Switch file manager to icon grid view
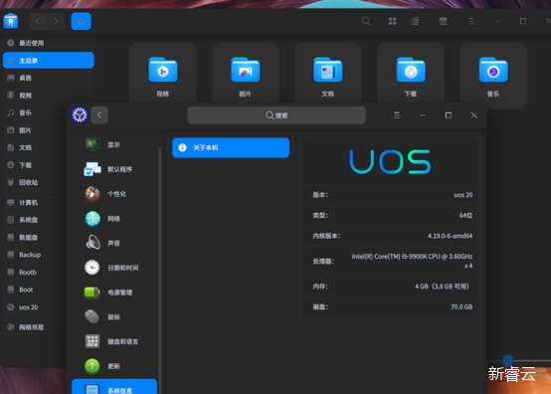The width and height of the screenshot is (551, 394). (x=393, y=21)
